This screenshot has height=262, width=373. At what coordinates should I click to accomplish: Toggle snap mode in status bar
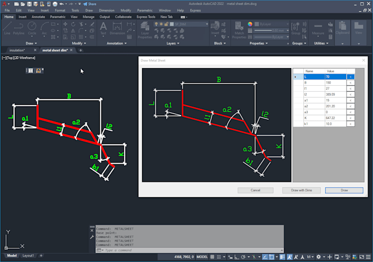point(219,257)
